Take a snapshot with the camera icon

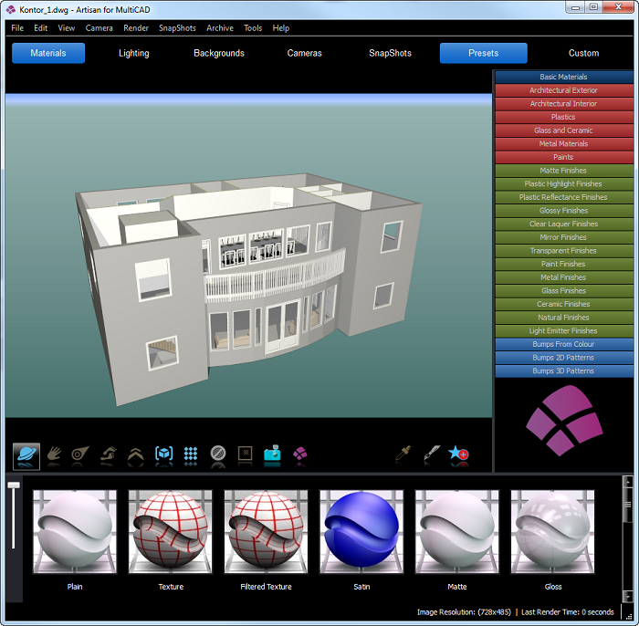pos(272,453)
